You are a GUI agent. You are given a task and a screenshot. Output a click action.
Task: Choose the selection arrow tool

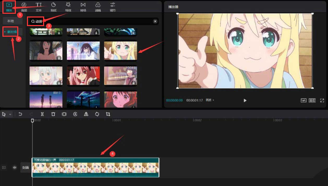[4, 114]
